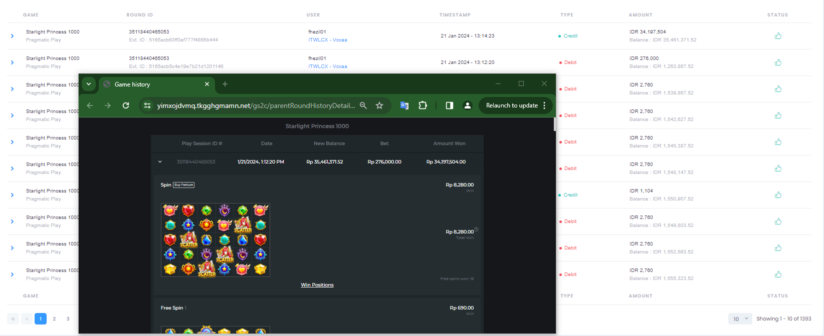
Task: Click the TIMESTAMP column header
Action: point(455,15)
